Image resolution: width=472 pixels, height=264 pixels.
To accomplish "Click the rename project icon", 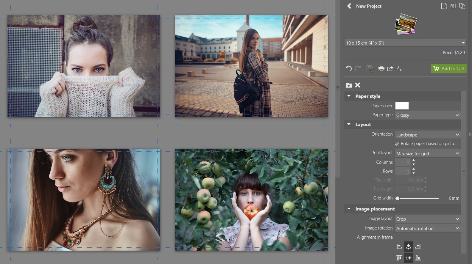I will pos(453,6).
